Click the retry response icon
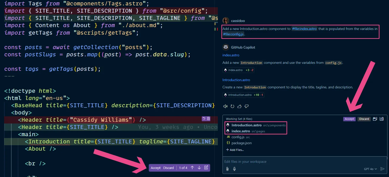This screenshot has height=177, width=389. tap(232, 106)
